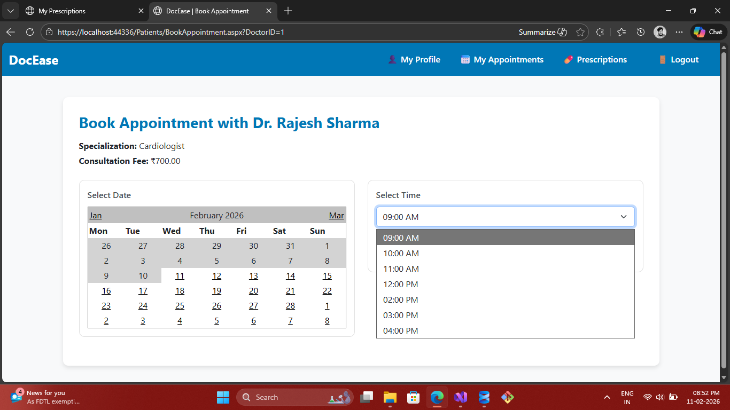This screenshot has height=410, width=730.
Task: Open My Appointments in navigation bar
Action: (502, 60)
